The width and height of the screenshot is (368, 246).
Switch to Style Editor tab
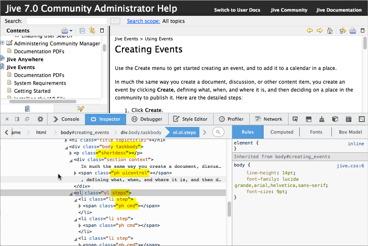pos(191,119)
